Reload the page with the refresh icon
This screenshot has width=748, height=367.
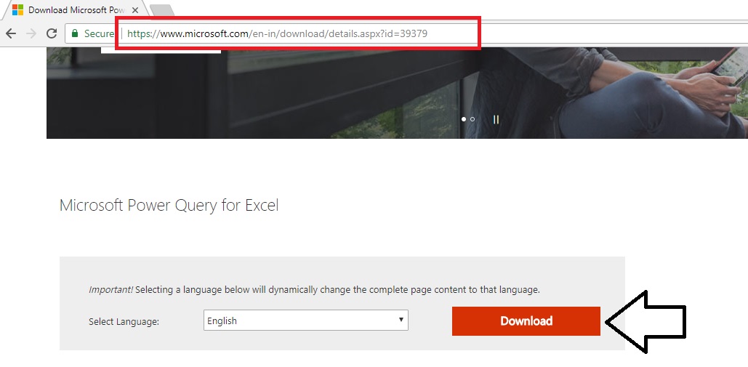click(52, 33)
